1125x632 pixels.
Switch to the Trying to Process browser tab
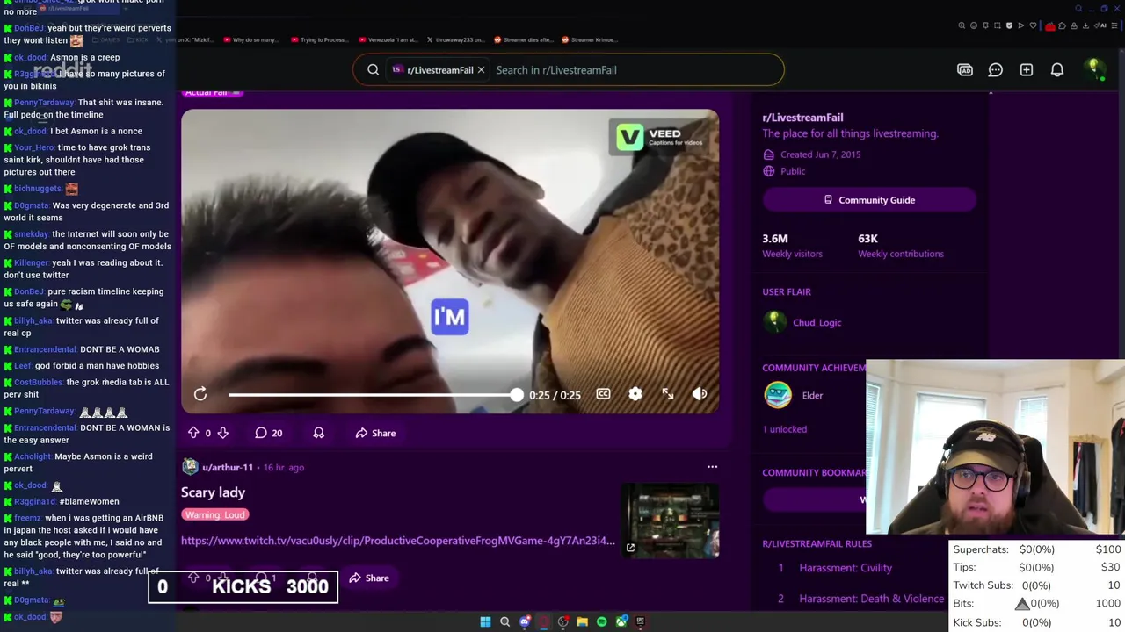319,39
